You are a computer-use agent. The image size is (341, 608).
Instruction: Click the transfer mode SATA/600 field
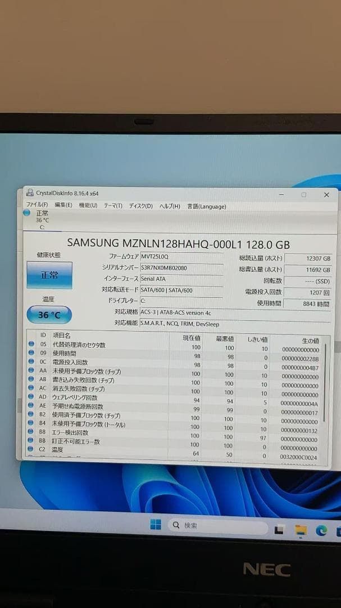(181, 290)
